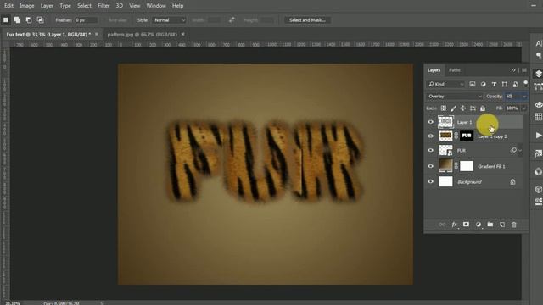Switch to the pattern.jpg document tab
Screen dimensions: 543x305
pos(142,34)
